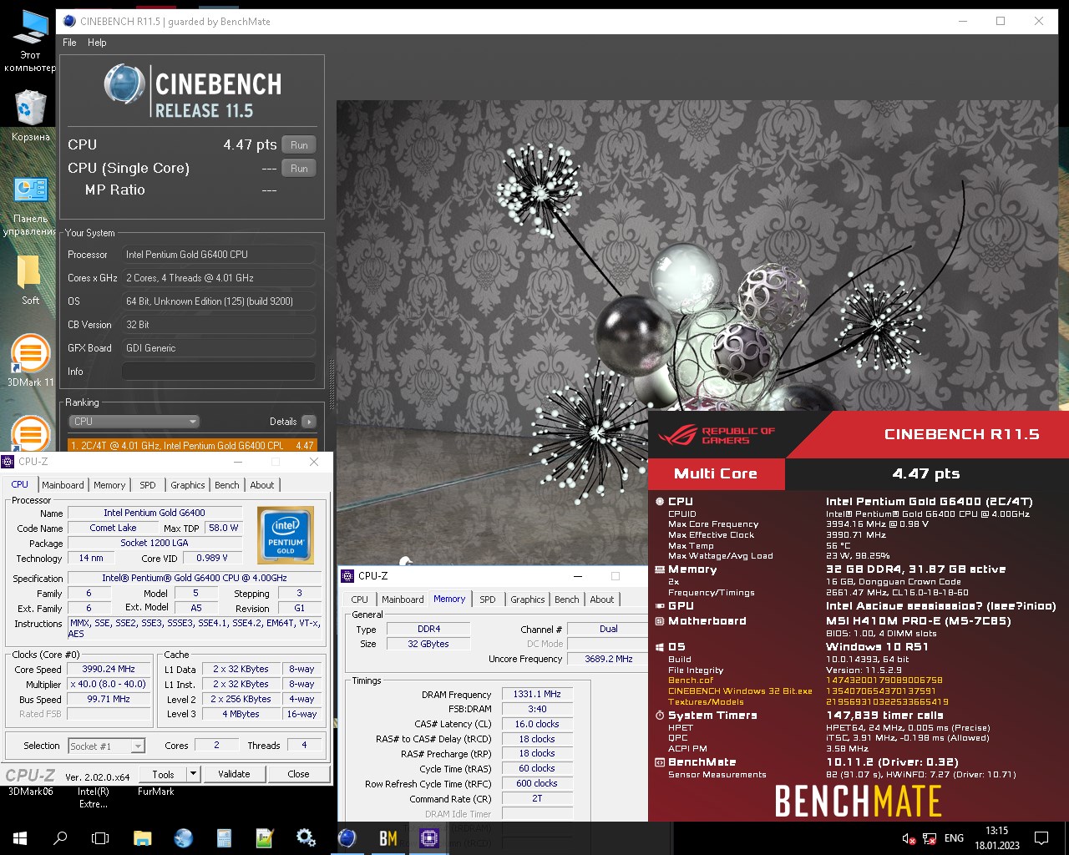Open the globe browser icon on taskbar
Viewport: 1069px width, 855px height.
[x=183, y=837]
